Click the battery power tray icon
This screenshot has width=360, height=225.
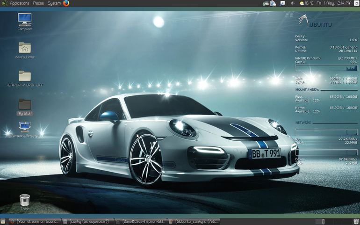273,3
